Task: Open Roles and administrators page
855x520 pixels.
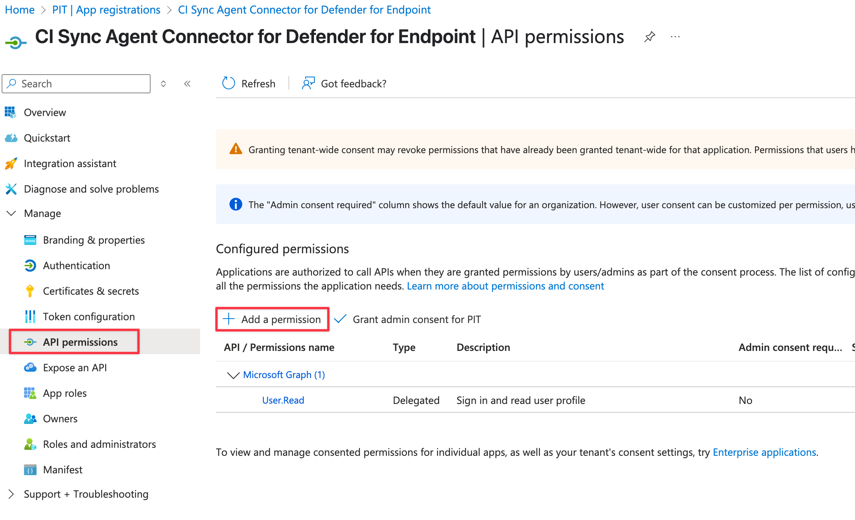Action: [x=100, y=444]
